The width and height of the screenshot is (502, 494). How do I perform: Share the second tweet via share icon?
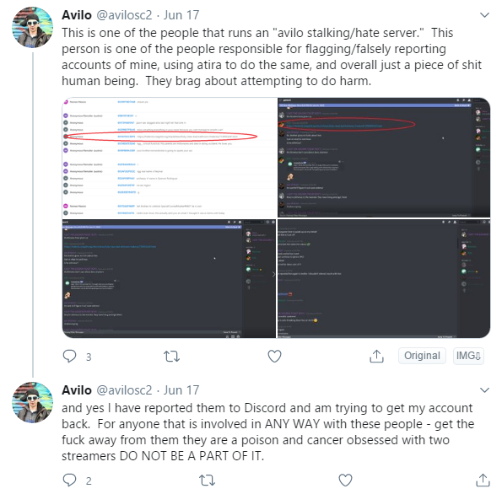click(483, 480)
